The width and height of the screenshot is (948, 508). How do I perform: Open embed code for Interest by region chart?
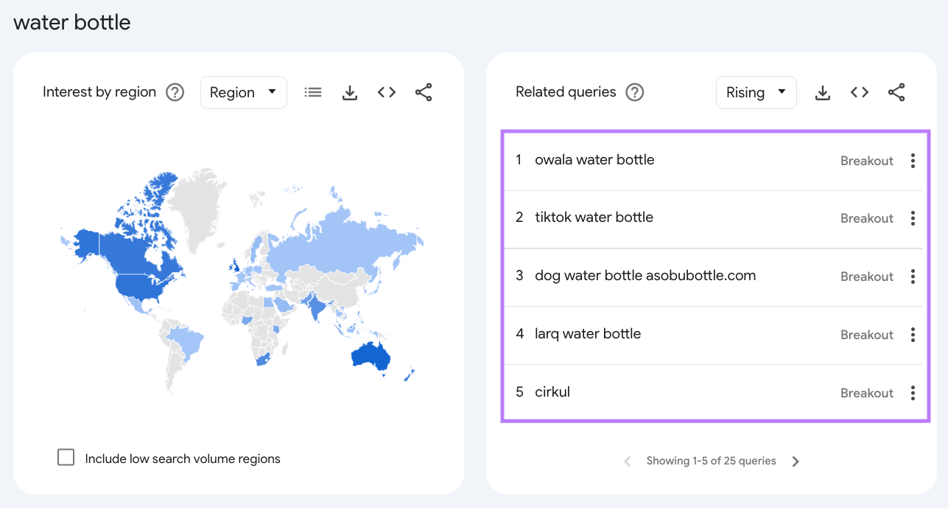pos(386,91)
